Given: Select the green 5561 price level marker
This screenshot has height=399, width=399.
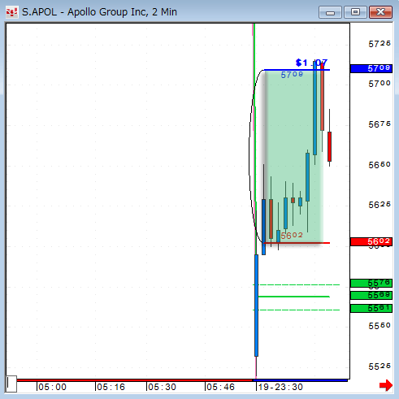Looking at the screenshot, I should click(371, 308).
